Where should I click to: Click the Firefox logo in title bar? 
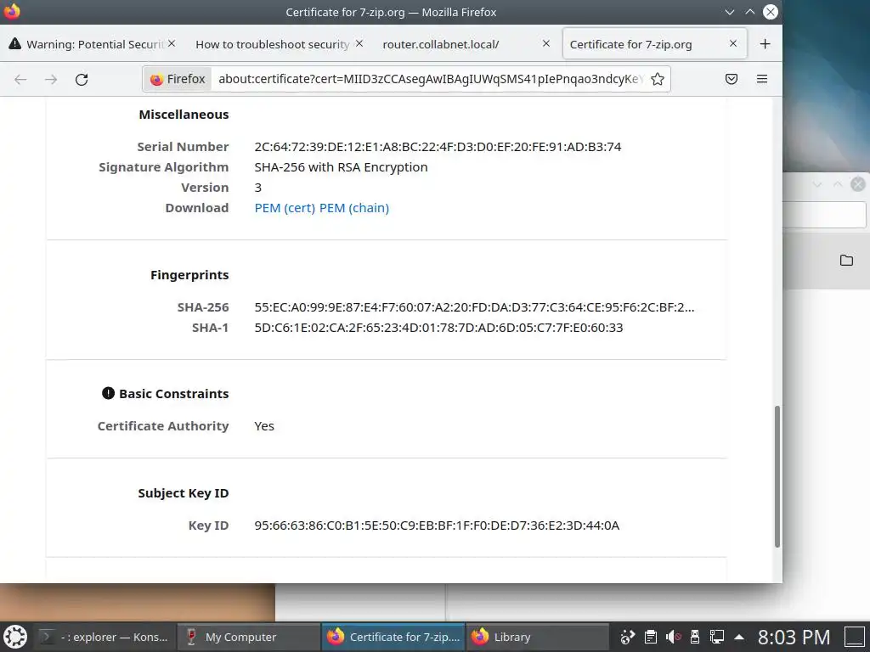pyautogui.click(x=12, y=11)
